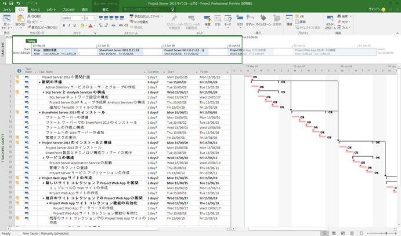Click the Indent task green arrow icon
The height and width of the screenshot is (236, 401).
click(x=106, y=25)
